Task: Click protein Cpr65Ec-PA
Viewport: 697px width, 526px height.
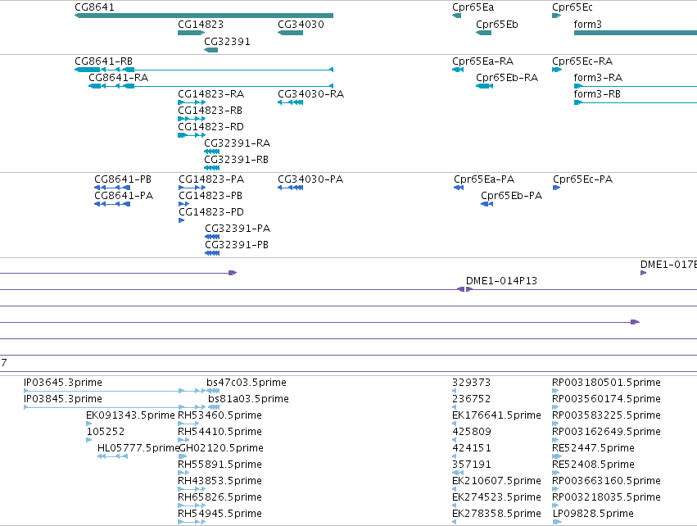Action: tap(556, 188)
